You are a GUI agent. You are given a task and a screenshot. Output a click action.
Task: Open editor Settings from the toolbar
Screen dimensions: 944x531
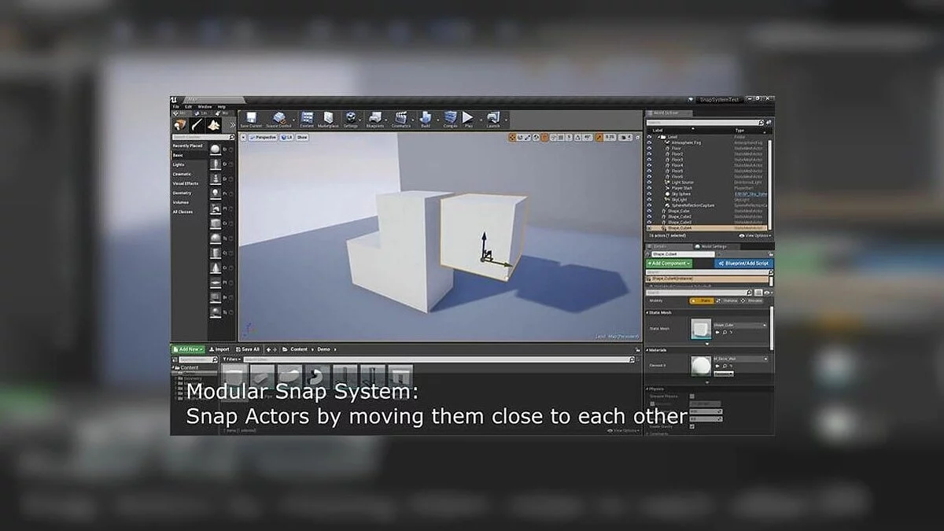[x=351, y=119]
